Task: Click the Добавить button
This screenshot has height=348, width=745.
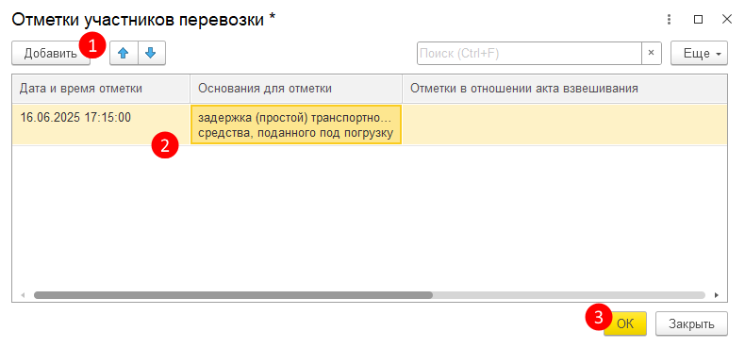Action: click(50, 53)
